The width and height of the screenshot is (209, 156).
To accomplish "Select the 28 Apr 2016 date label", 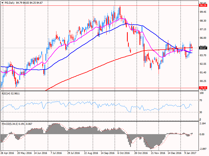I will point(7,153).
